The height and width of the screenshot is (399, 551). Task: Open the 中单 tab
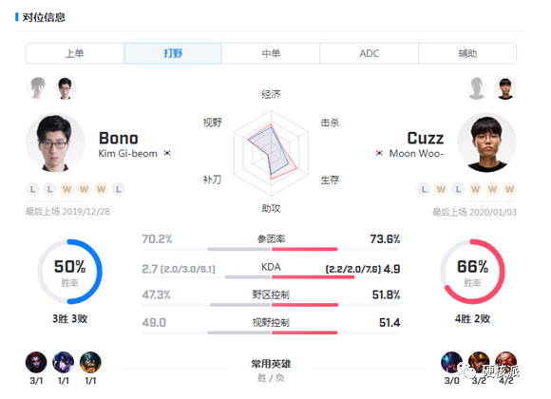coord(271,53)
